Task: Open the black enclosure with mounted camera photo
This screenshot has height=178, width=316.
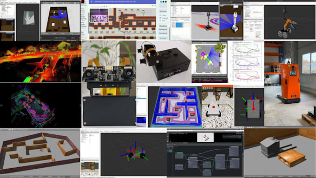Action: tap(164, 62)
